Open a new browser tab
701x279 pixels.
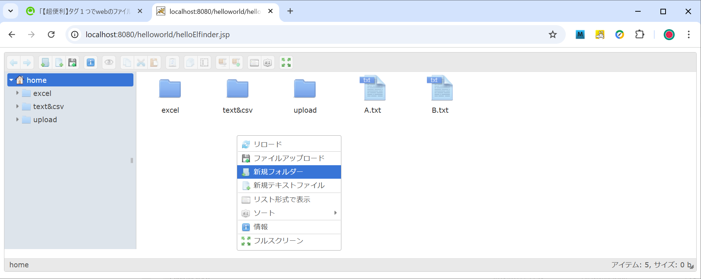coord(290,11)
